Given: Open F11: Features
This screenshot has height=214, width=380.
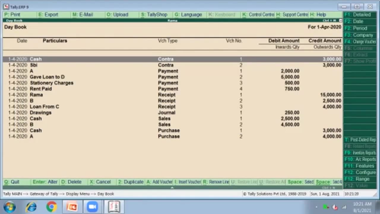Looking at the screenshot, I should (x=360, y=166).
